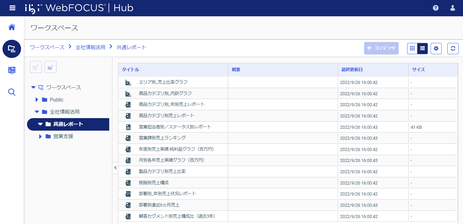Image resolution: width=463 pixels, height=224 pixels.
Task: Click the search magnifier in the sidebar
Action: (x=12, y=92)
